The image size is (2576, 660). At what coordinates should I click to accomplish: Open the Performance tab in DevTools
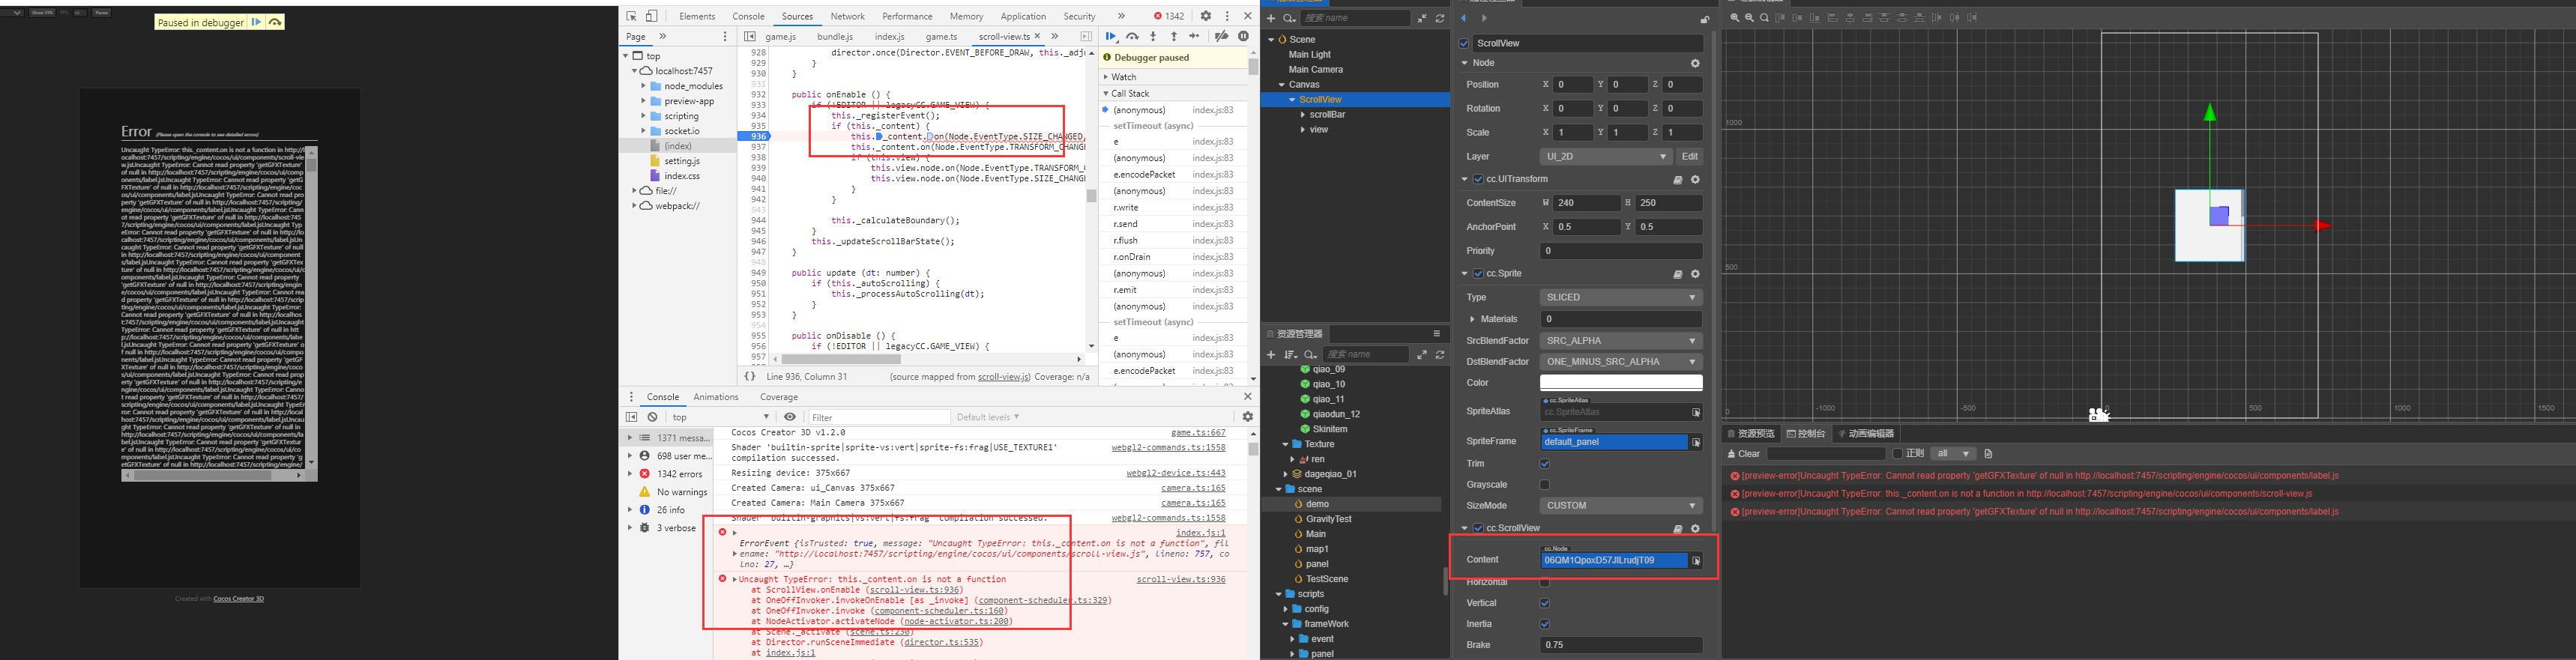click(907, 16)
